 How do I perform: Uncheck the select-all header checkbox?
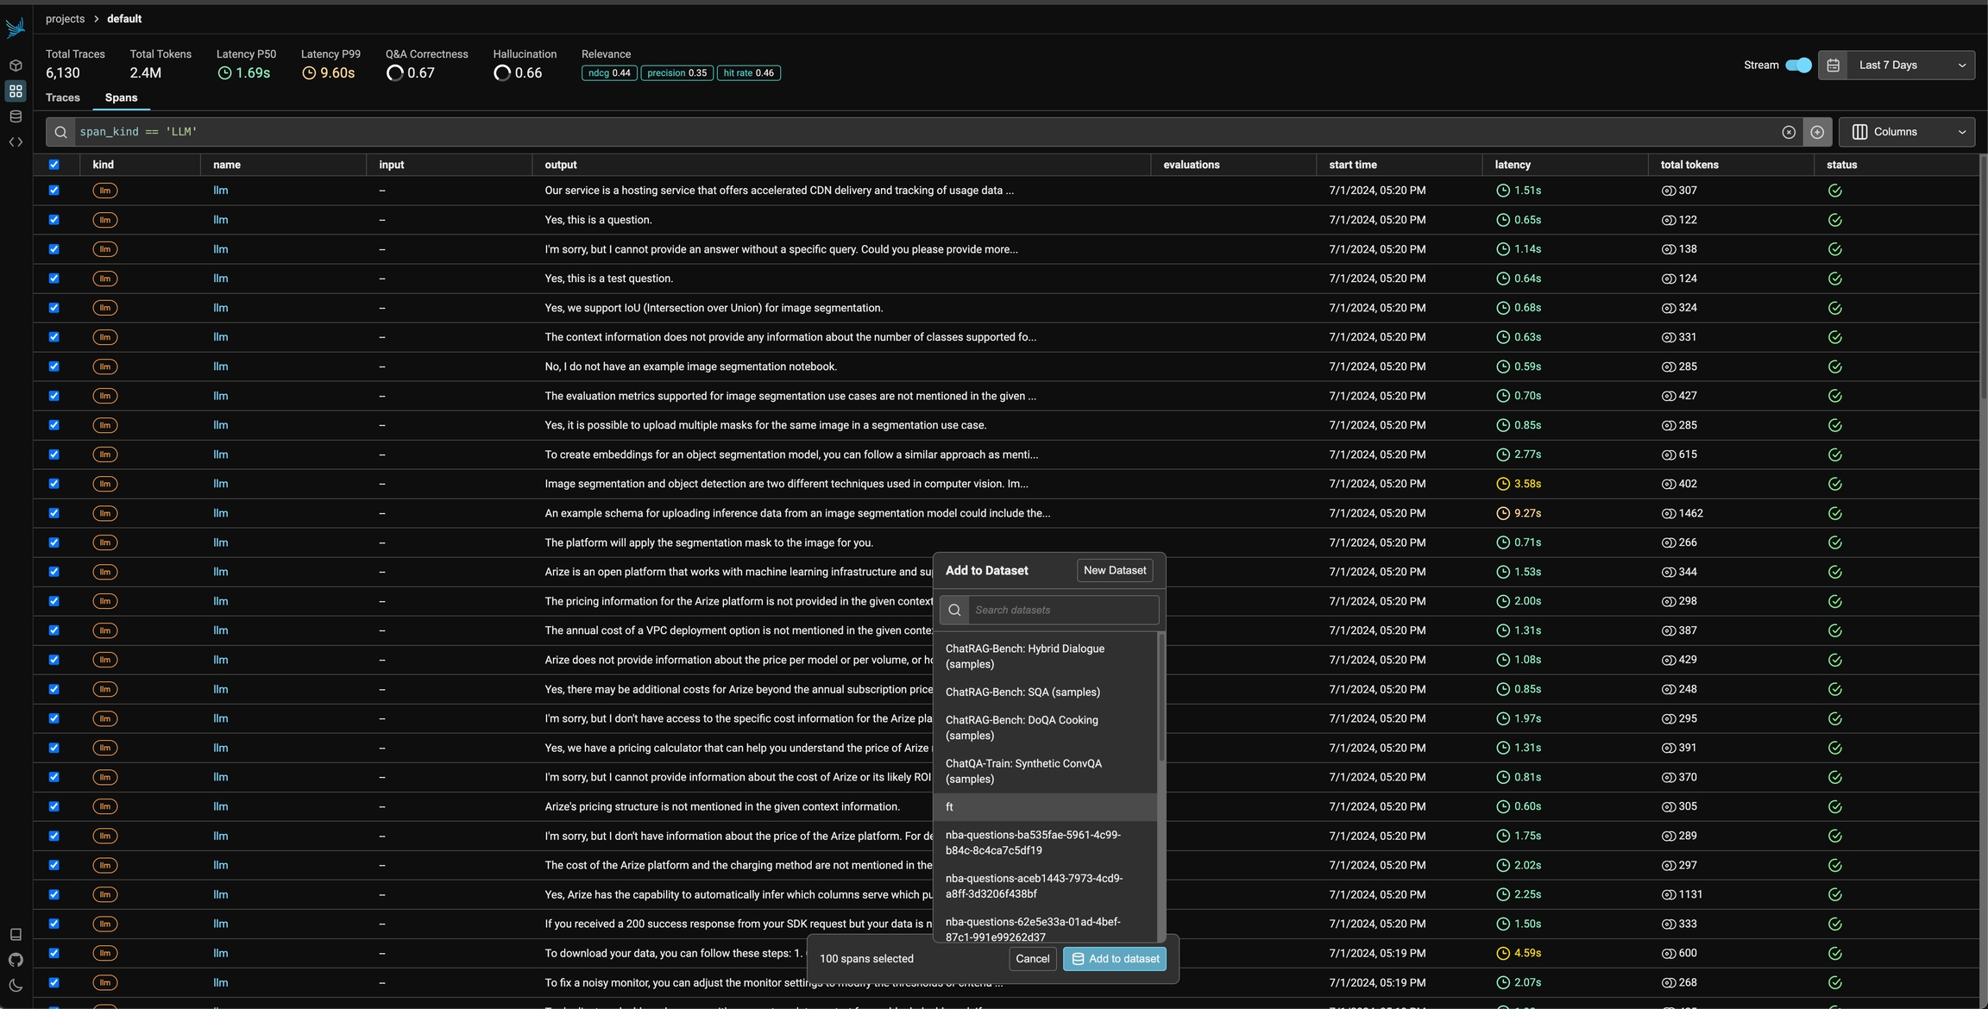(54, 165)
